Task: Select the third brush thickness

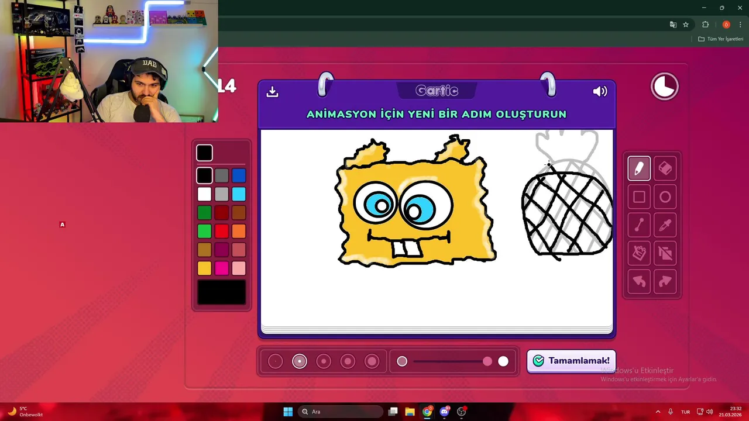Action: 324,361
